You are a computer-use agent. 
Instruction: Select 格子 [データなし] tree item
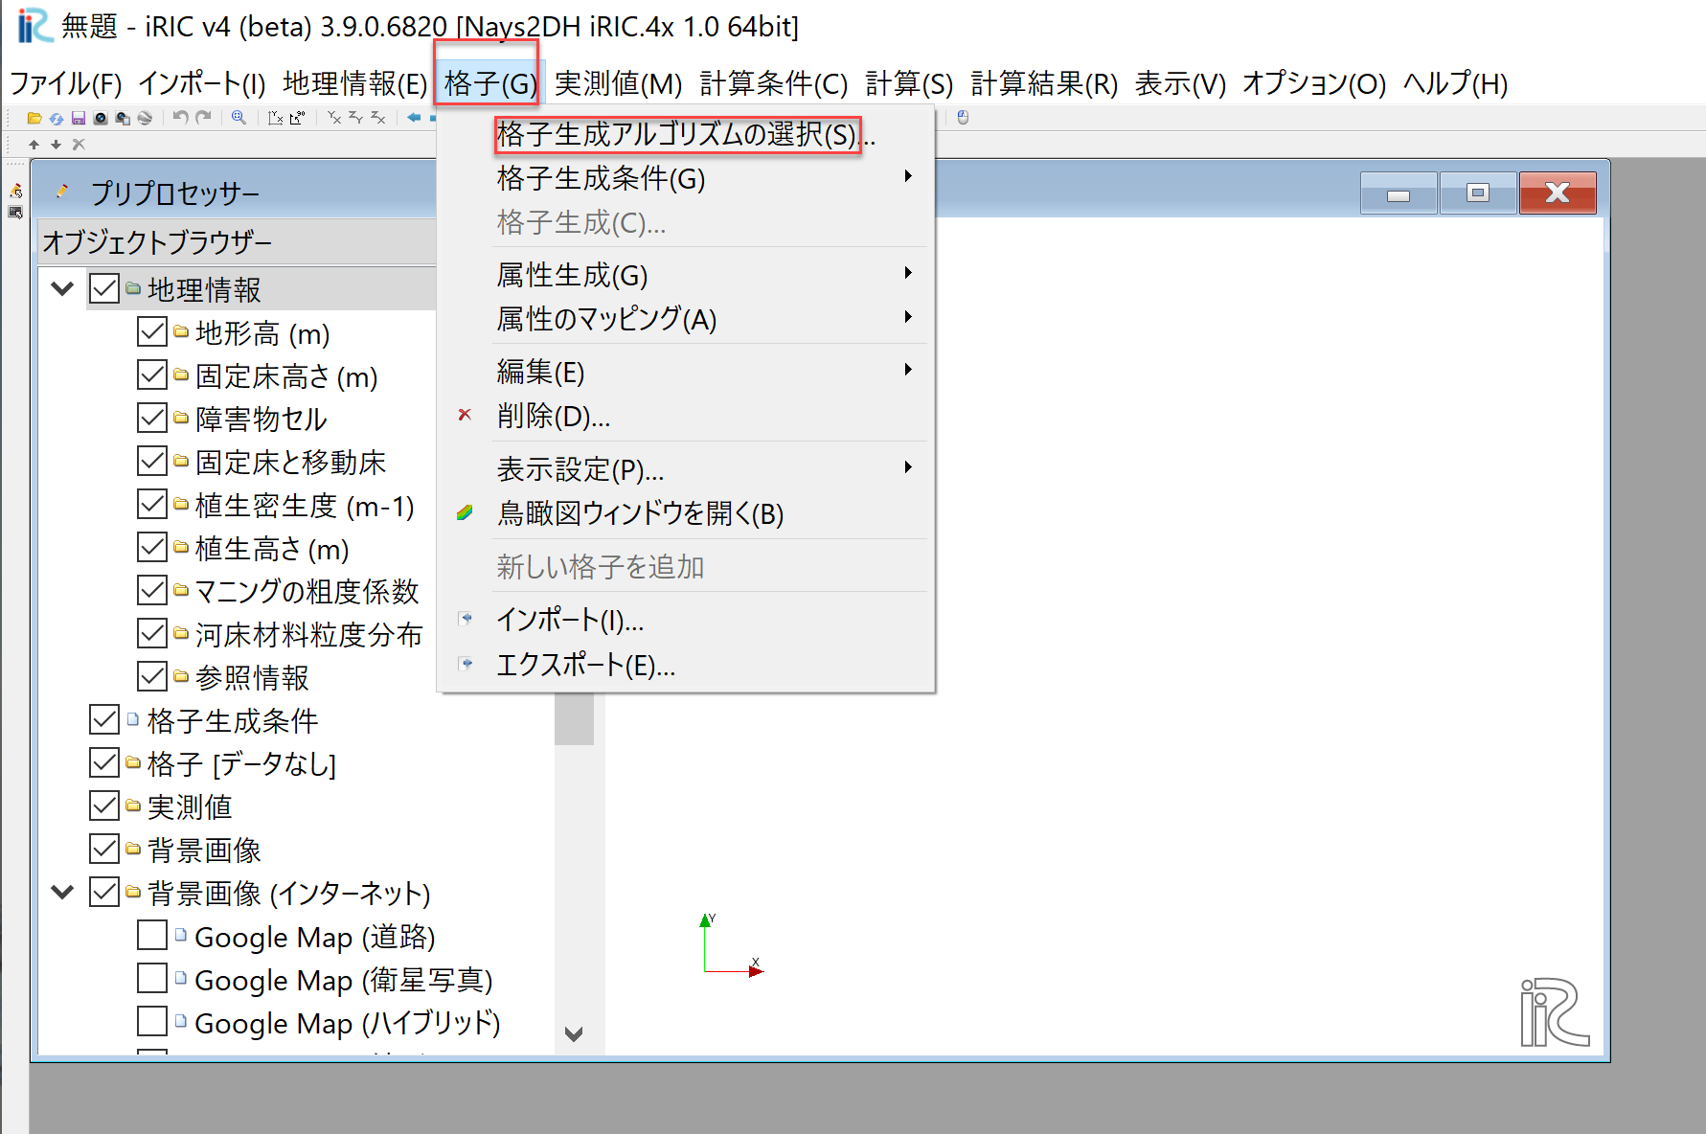(241, 763)
